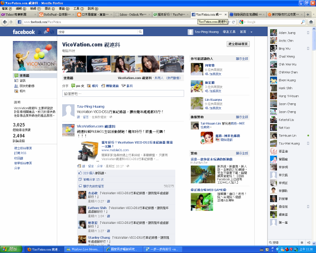Click the Google search magnifier icon
Viewport: 316px width, 253px height.
[303, 22]
